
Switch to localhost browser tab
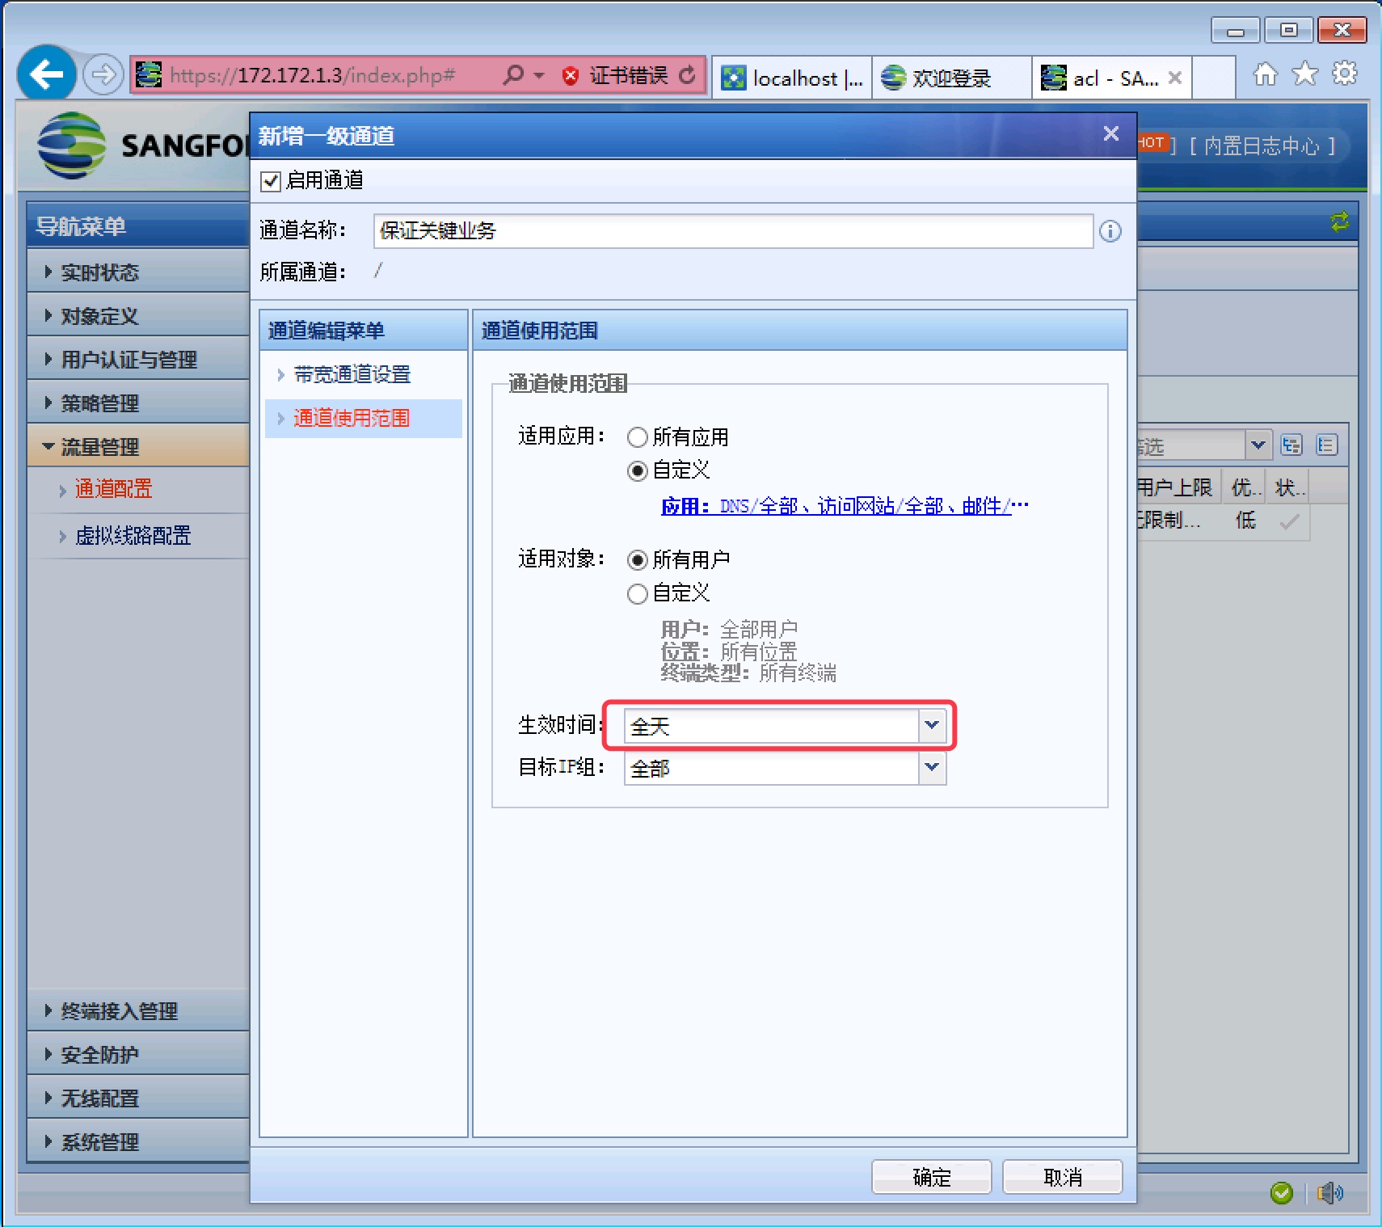[792, 78]
